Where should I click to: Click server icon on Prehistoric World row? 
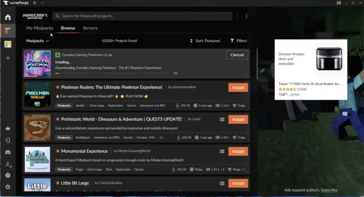[x=222, y=119]
